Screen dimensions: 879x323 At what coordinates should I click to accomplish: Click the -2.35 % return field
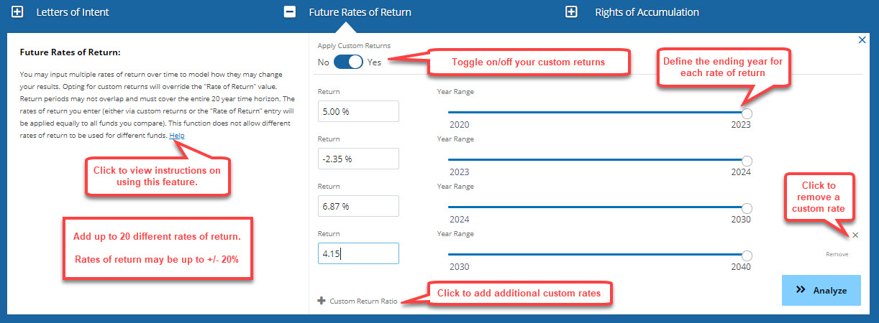tap(358, 159)
